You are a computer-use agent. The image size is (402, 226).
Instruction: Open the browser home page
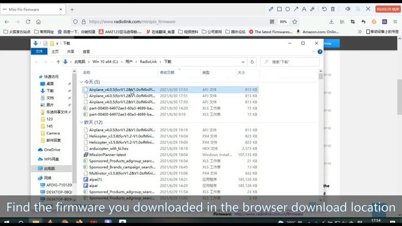(x=38, y=22)
